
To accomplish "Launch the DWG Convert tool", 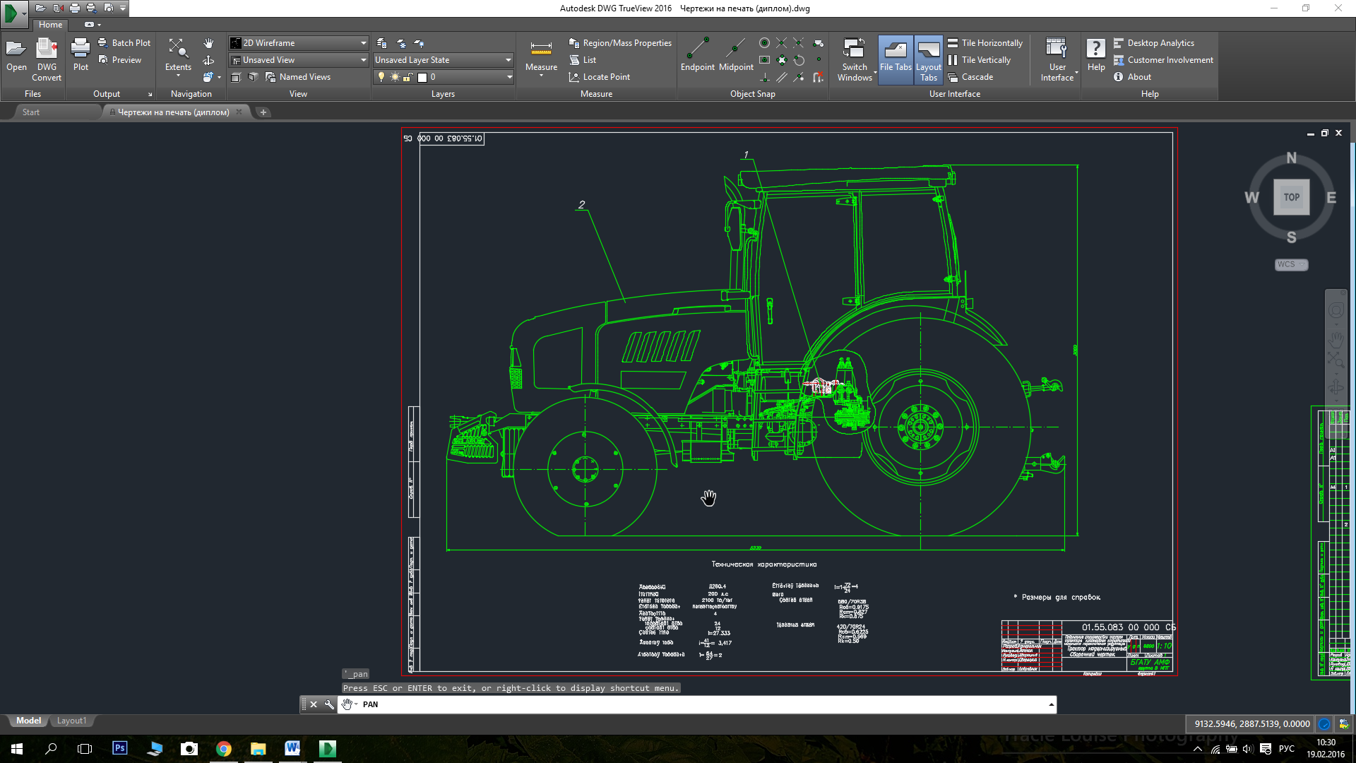I will 47,59.
